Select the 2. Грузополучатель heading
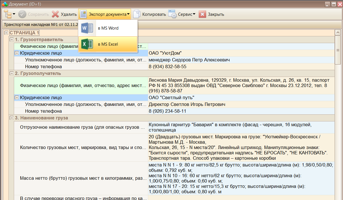 click(x=38, y=73)
